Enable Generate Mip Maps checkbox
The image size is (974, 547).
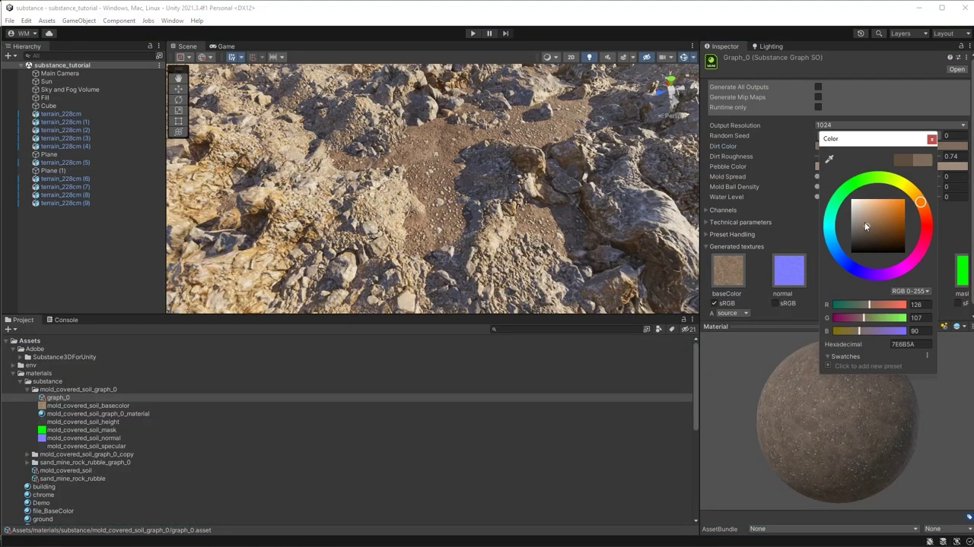pos(818,97)
